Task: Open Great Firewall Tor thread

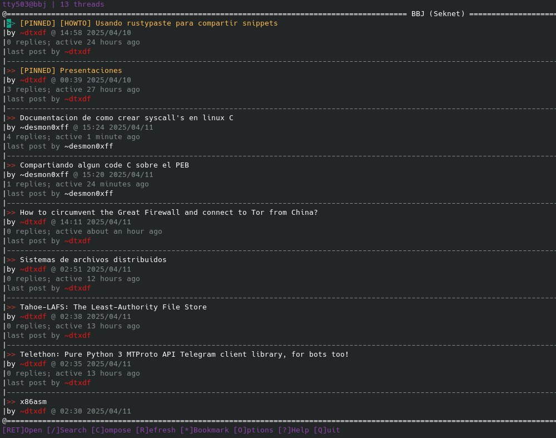Action: [x=169, y=212]
